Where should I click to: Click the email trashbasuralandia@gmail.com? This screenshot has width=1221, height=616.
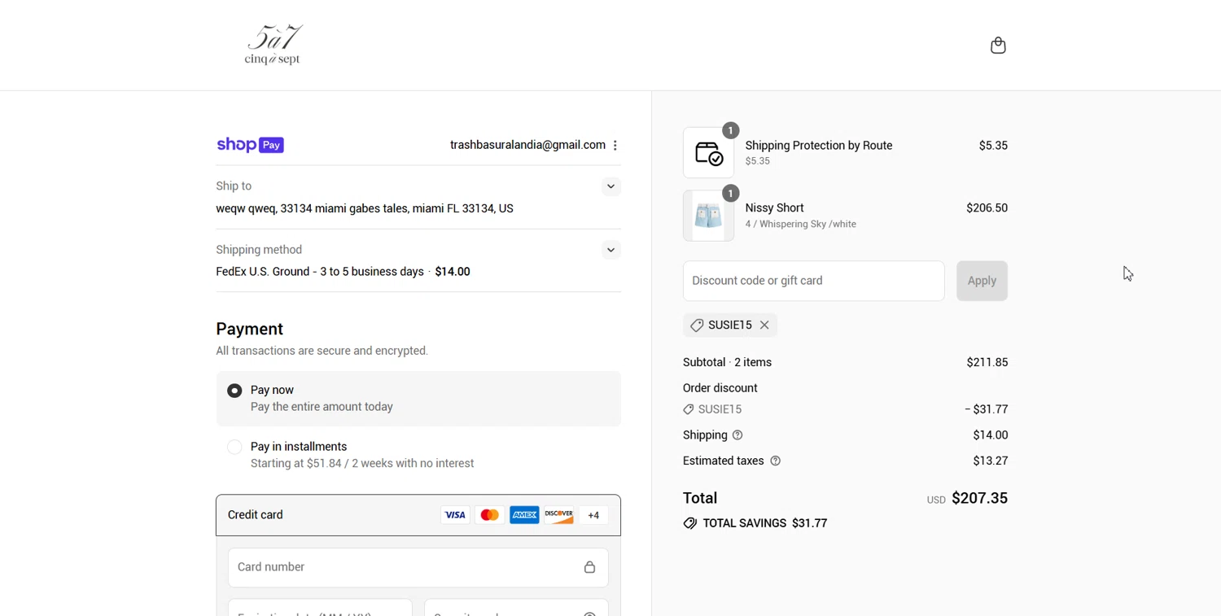click(527, 145)
